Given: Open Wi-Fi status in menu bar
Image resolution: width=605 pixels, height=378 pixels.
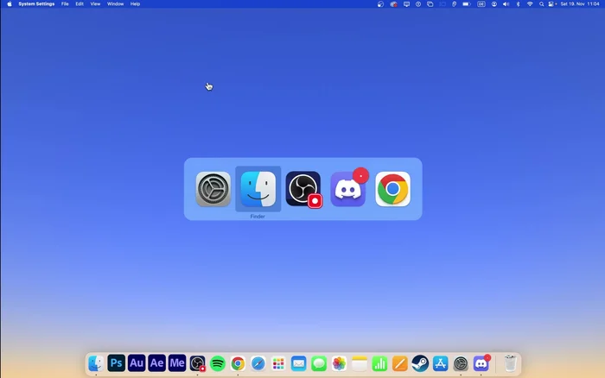Looking at the screenshot, I should click(530, 3).
